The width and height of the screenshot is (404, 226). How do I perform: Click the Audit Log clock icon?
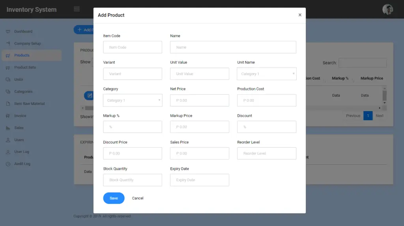coord(8,164)
